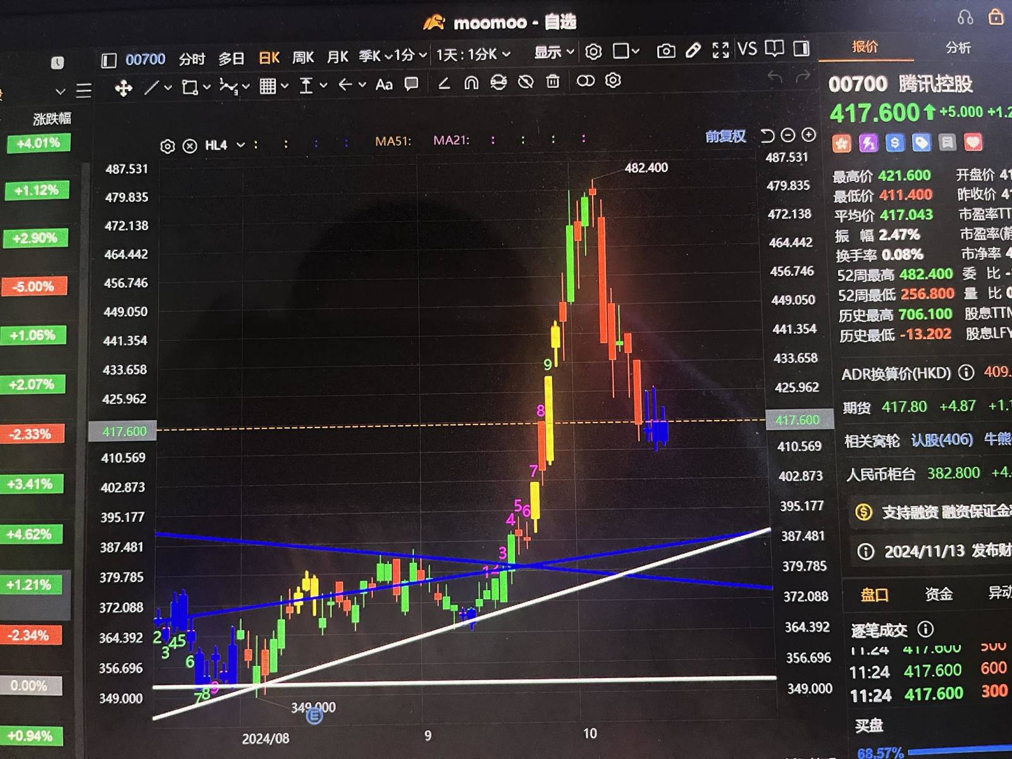Toggle continuous drawing linked-rings icon
This screenshot has width=1012, height=759.
point(586,81)
